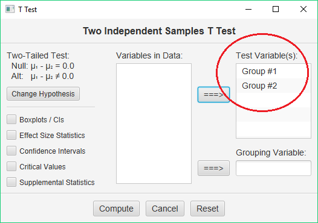This screenshot has height=223, width=318.
Task: Click the empty Variables in Data list
Action: [x=154, y=124]
